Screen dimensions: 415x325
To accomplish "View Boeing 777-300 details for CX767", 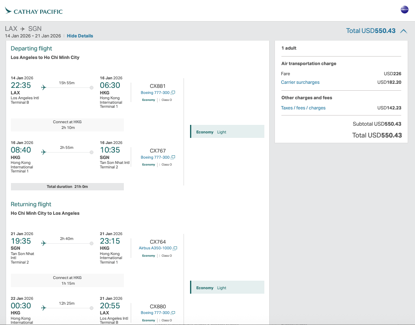I will [155, 157].
